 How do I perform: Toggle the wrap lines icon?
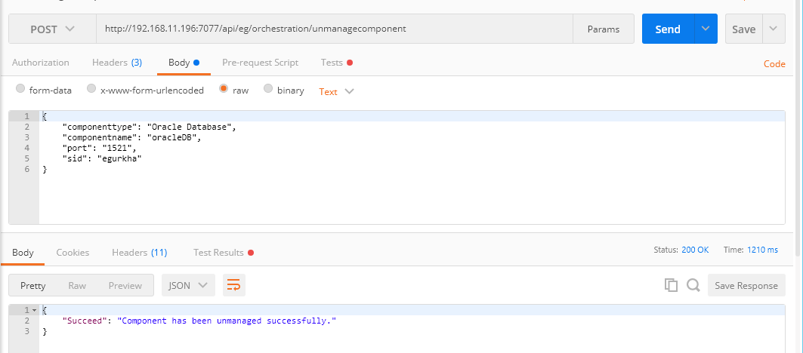(x=233, y=285)
